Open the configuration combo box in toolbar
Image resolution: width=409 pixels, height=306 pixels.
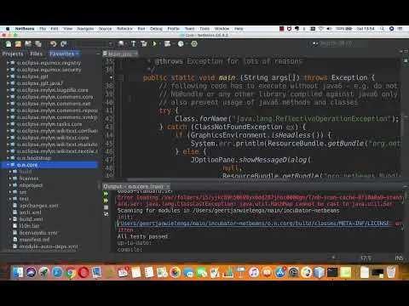tap(94, 44)
